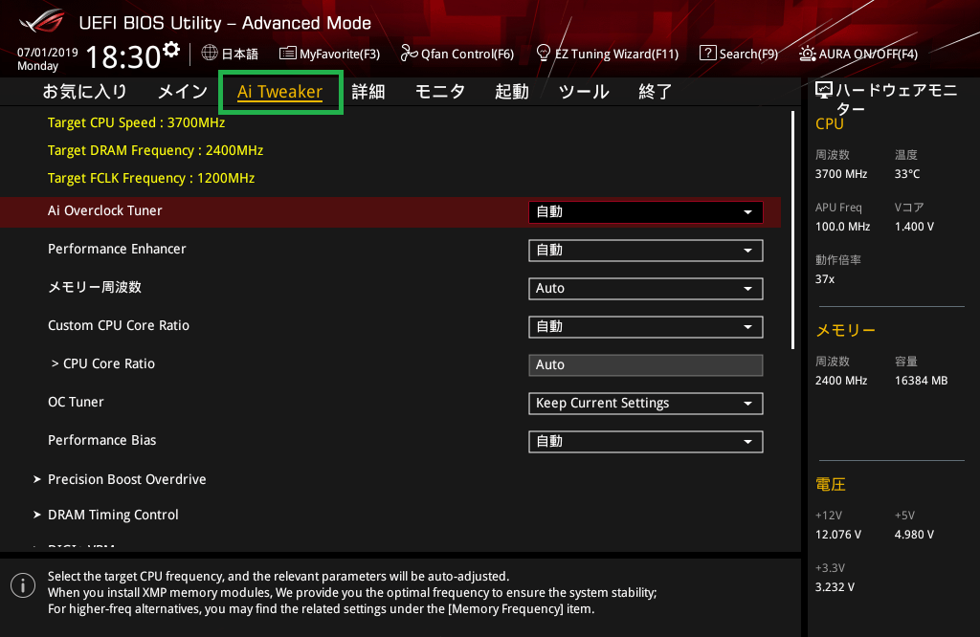Click the Target DRAM Frequency : 2400MHz line
The image size is (980, 637).
click(156, 150)
